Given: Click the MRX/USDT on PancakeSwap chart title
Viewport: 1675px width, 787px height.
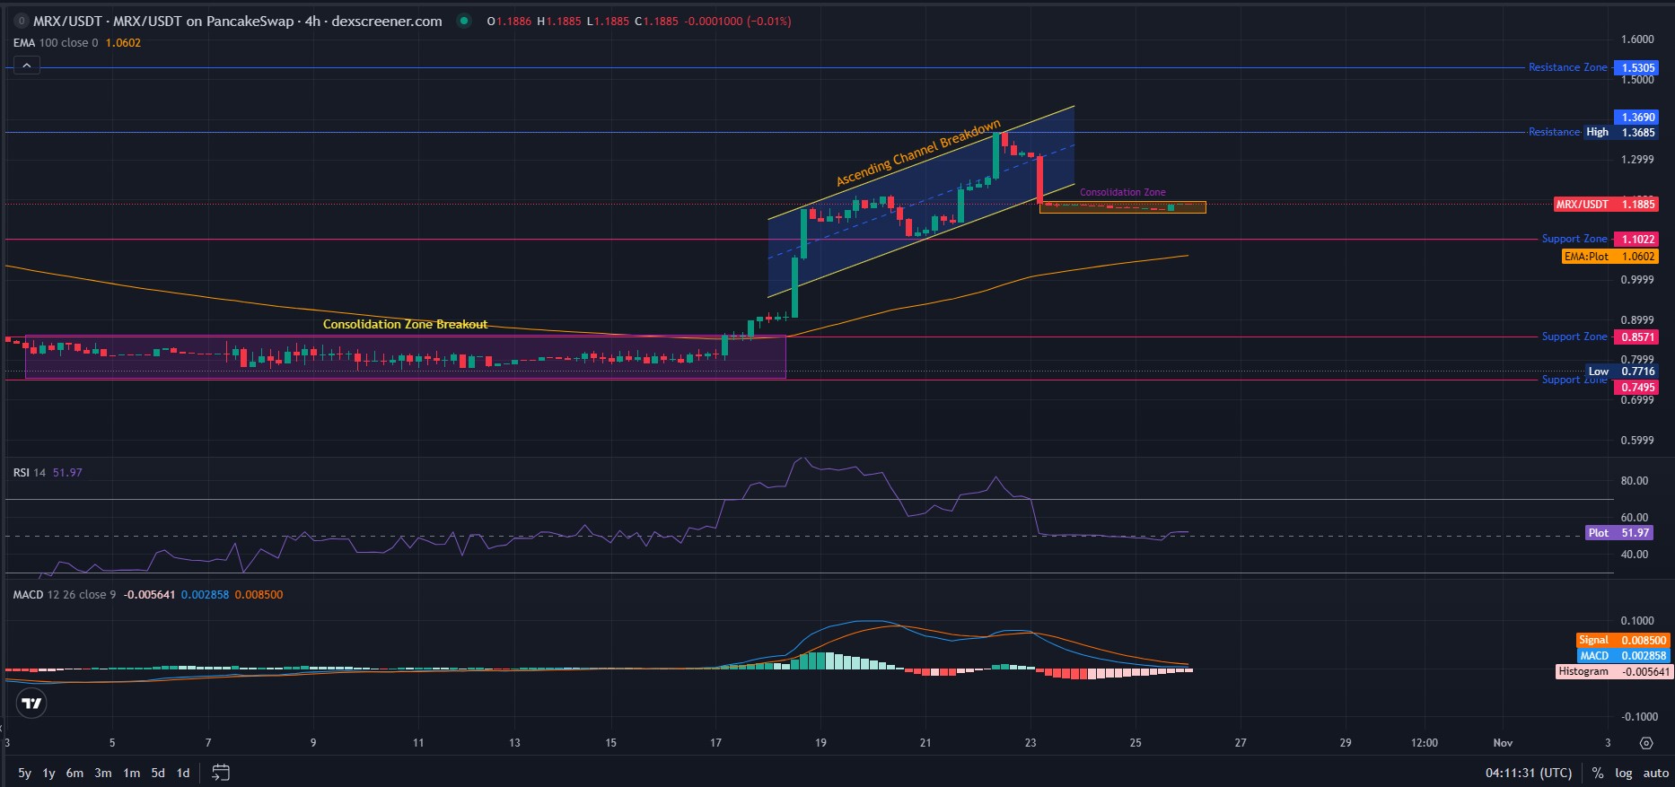Looking at the screenshot, I should [238, 21].
